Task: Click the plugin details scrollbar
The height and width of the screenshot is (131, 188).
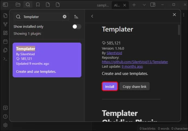Action: pyautogui.click(x=179, y=30)
